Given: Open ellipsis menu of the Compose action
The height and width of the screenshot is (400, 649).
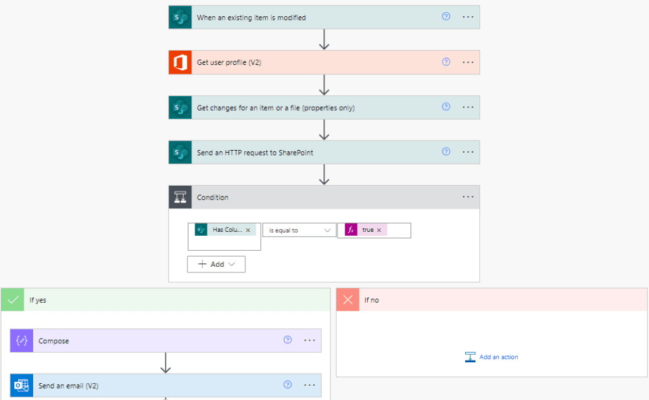Looking at the screenshot, I should click(x=310, y=341).
